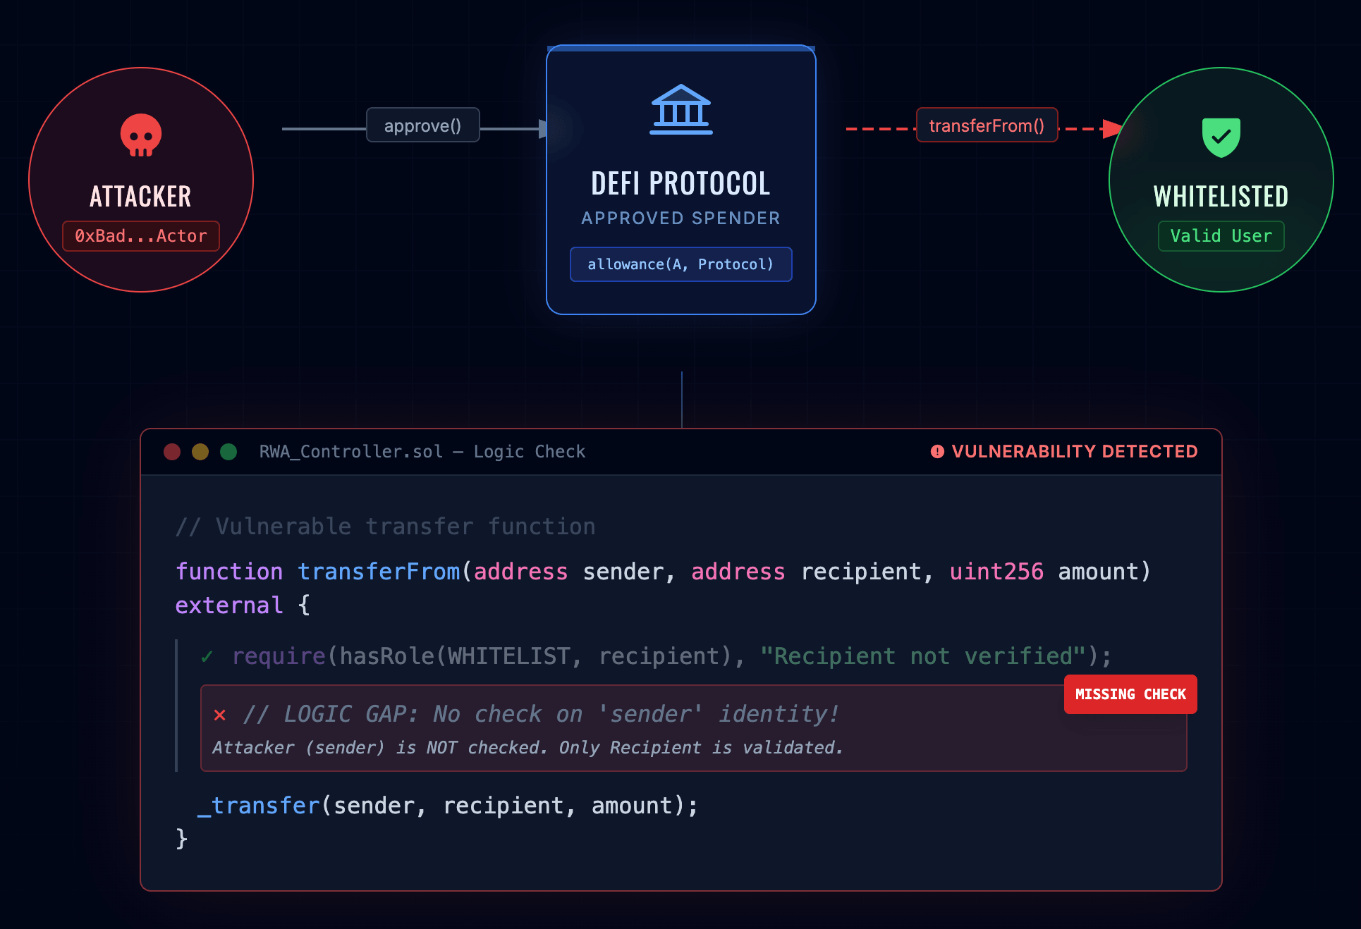Click the allowance(A, Protocol) box
The width and height of the screenshot is (1361, 929).
click(x=680, y=264)
